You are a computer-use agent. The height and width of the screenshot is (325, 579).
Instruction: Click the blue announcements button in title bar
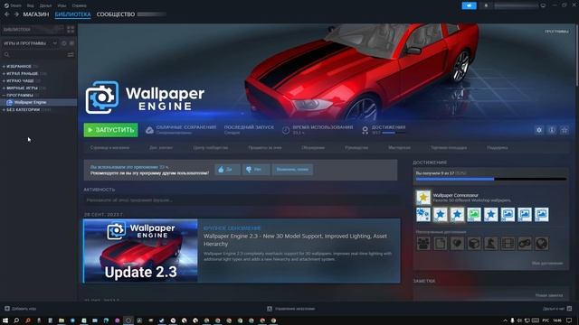pyautogui.click(x=469, y=5)
